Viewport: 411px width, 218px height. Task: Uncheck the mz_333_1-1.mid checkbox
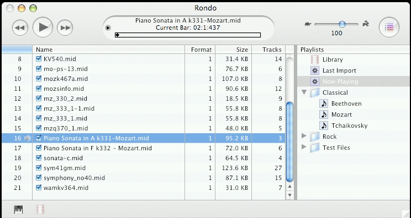(x=39, y=108)
